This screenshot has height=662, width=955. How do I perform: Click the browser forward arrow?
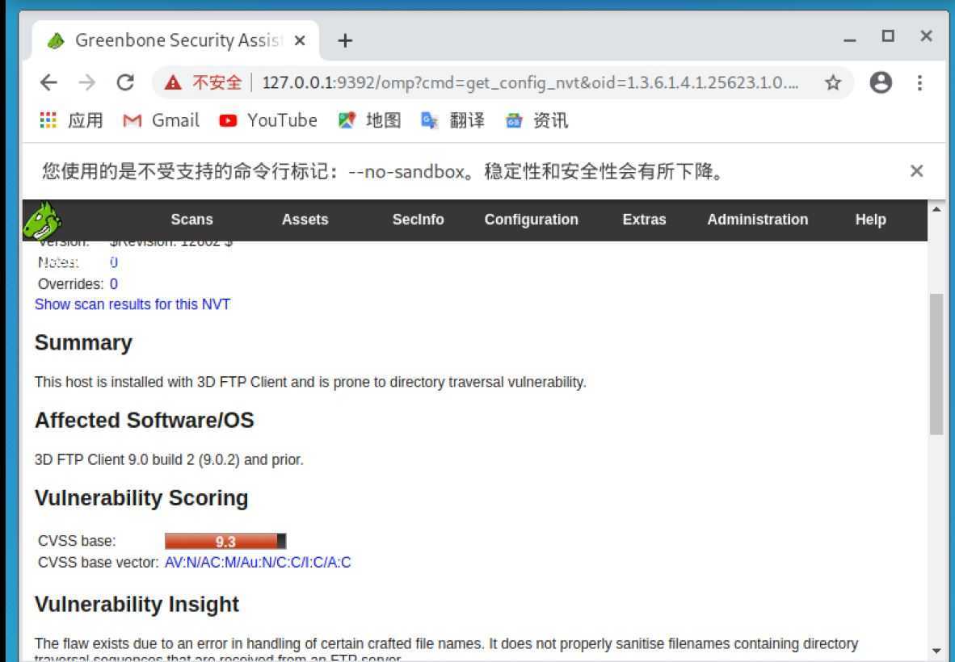[x=87, y=82]
